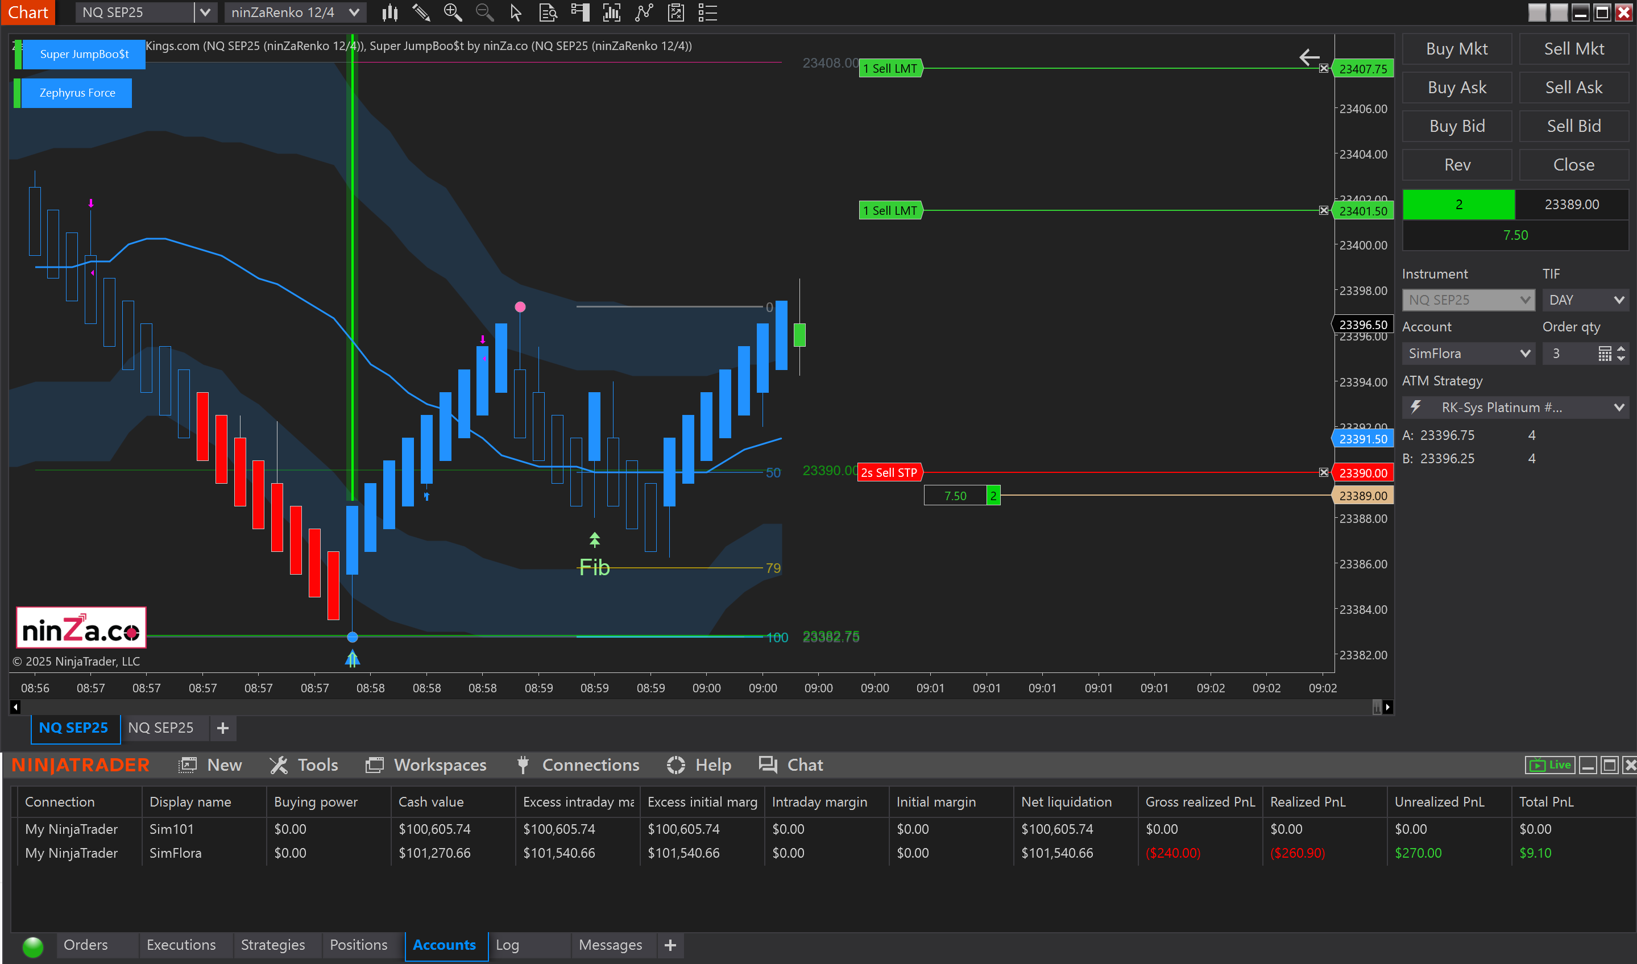Switch to the Positions tab

(x=358, y=945)
